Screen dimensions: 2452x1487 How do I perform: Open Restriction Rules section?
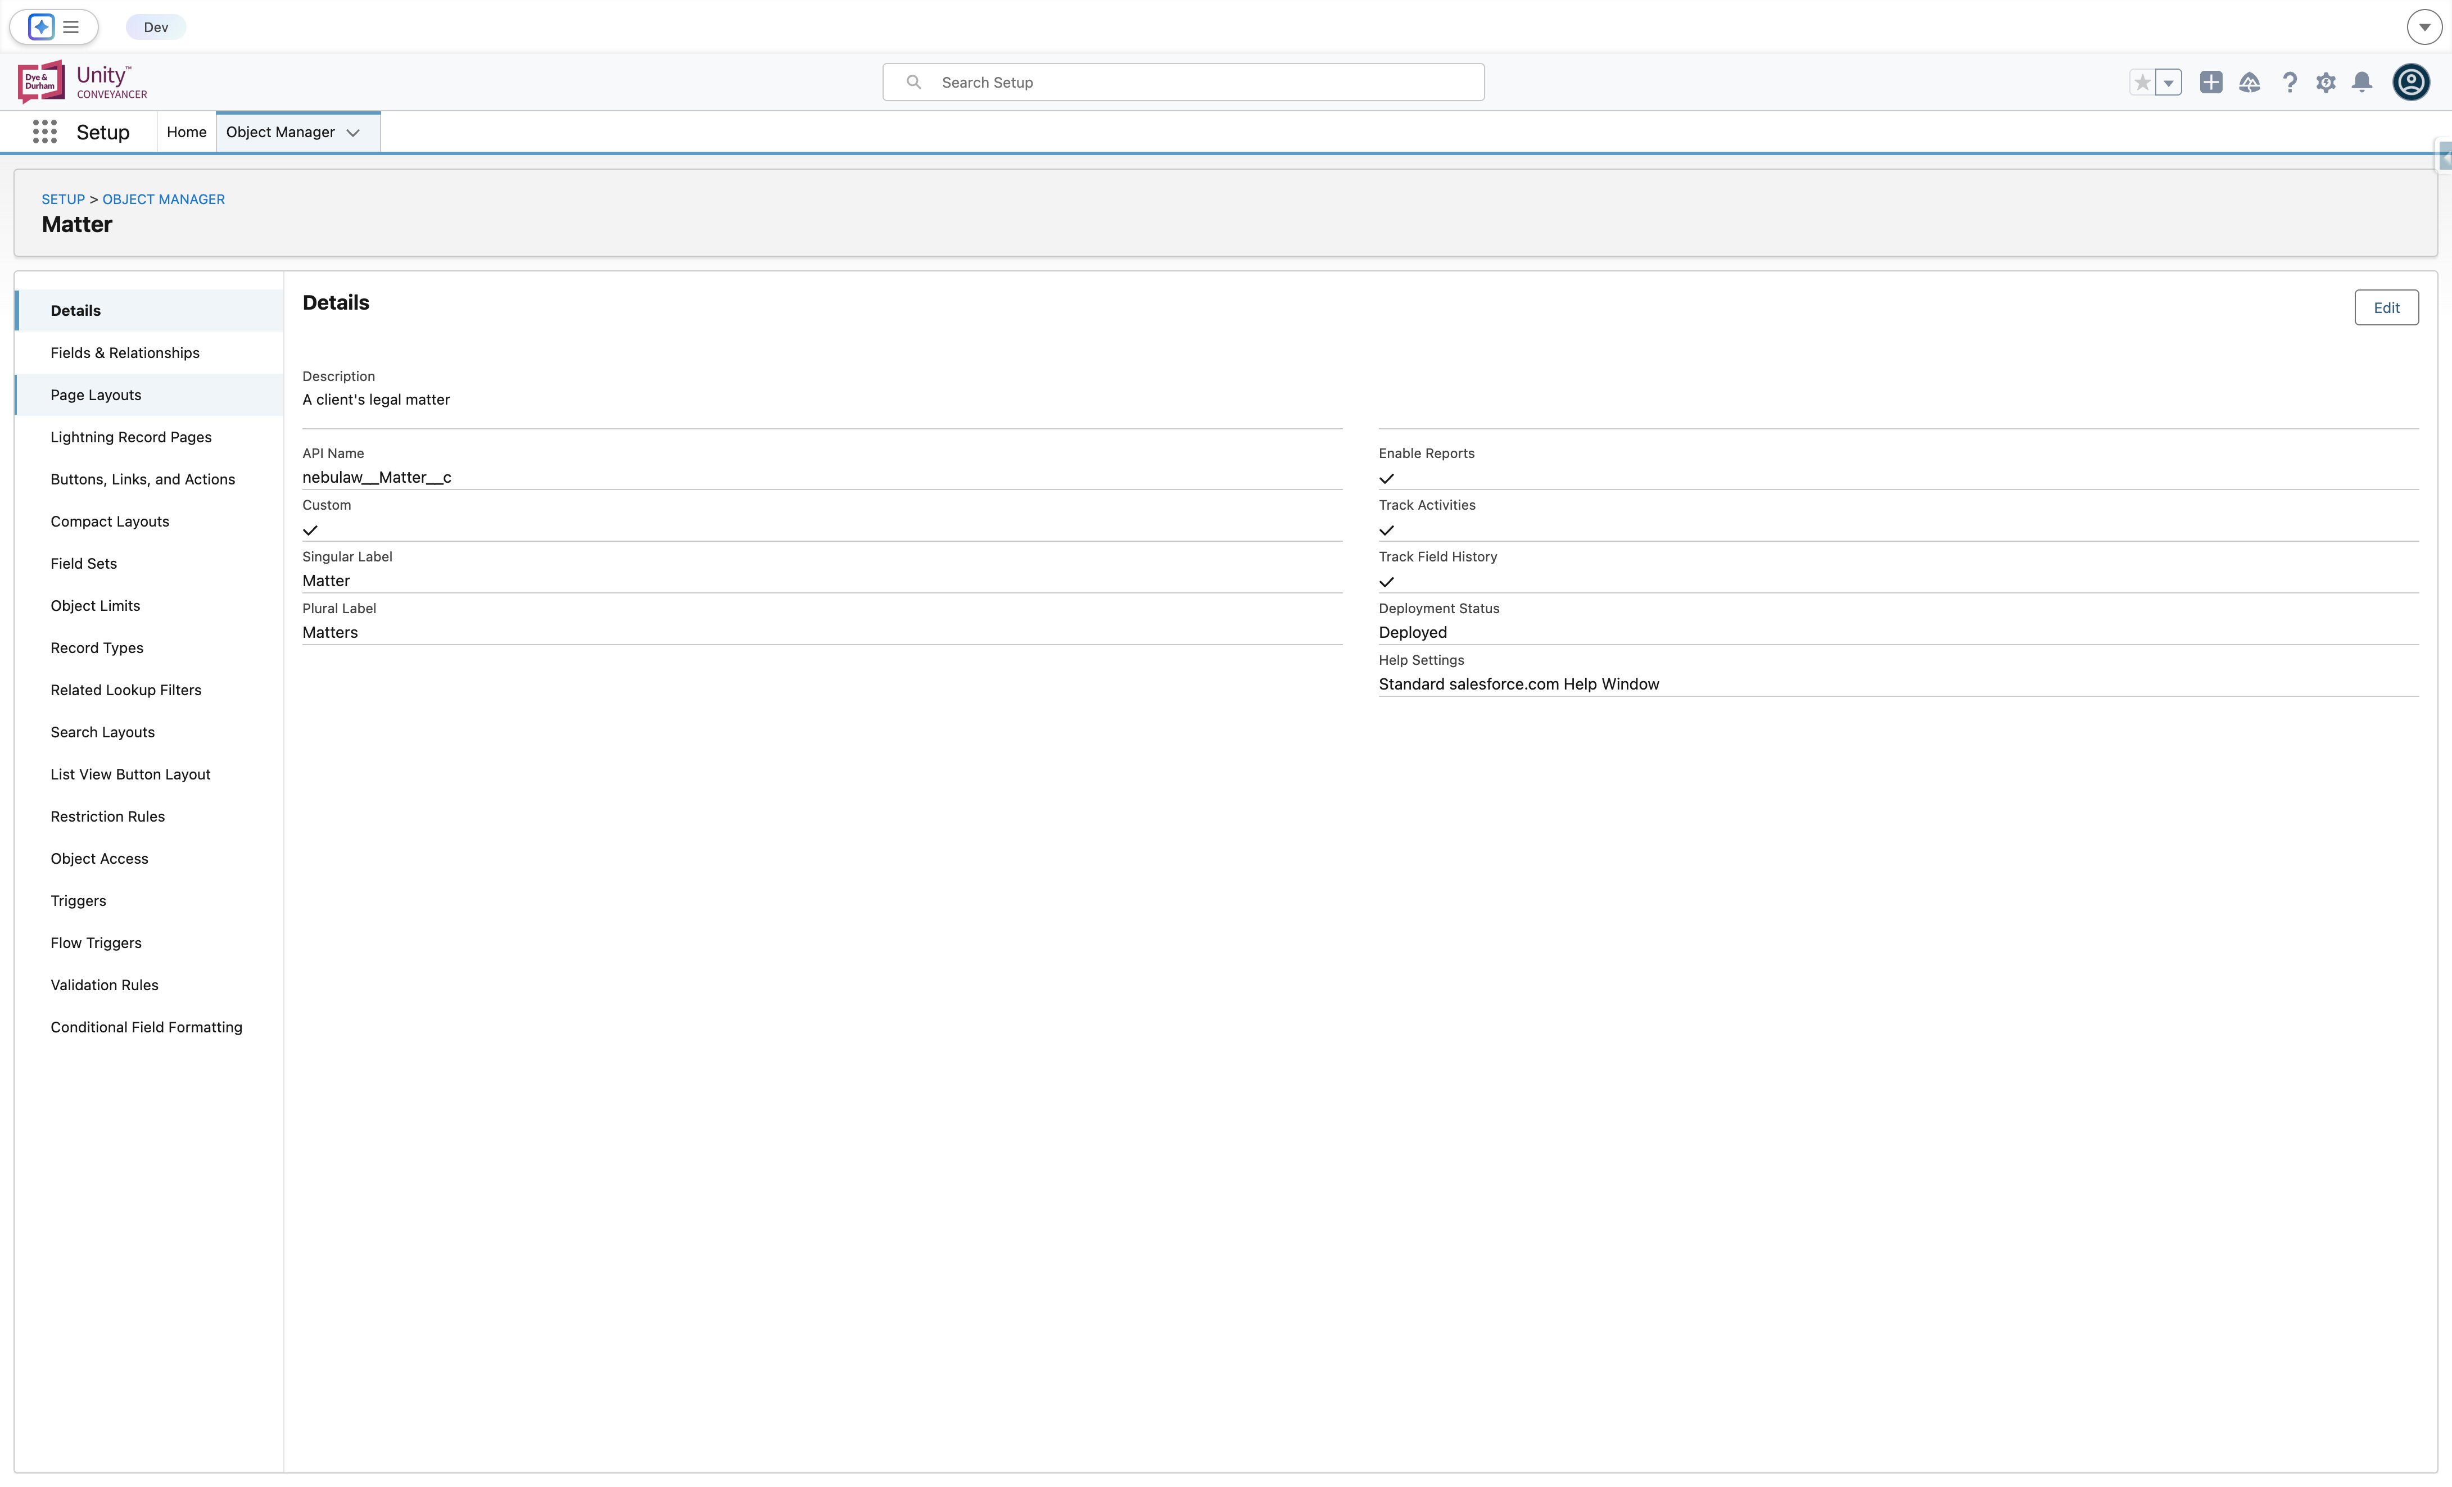pos(150,817)
